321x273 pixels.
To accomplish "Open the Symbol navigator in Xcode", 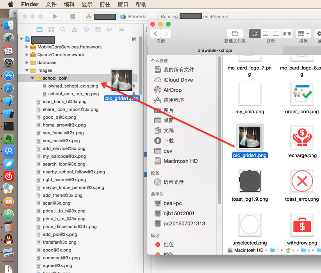I will [x=51, y=29].
